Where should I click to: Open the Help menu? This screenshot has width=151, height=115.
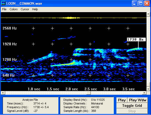coord(35,9)
